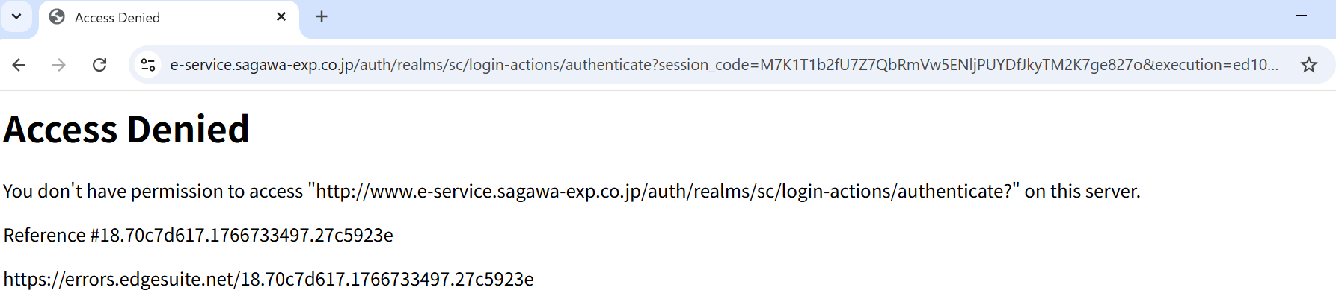Focus the address bar URL field
1336x305 pixels.
pos(673,65)
